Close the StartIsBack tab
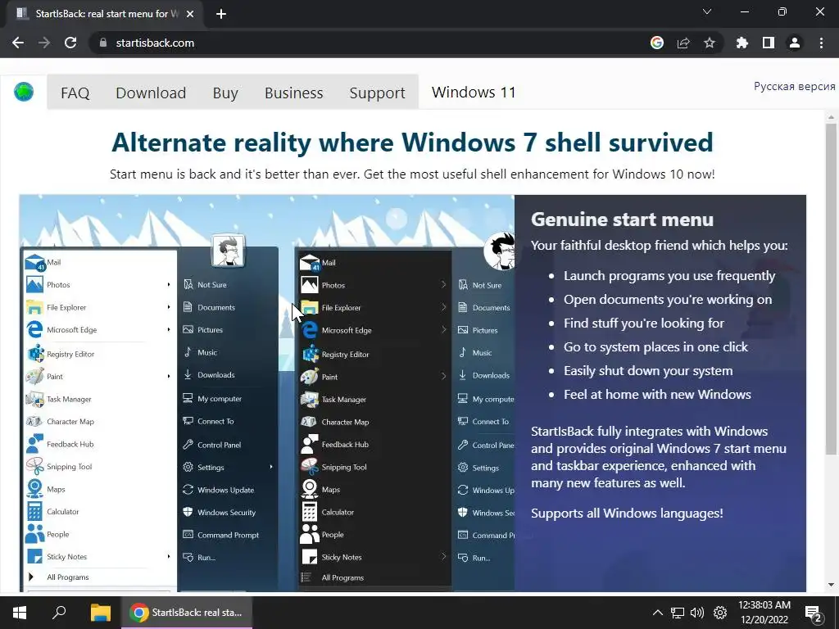Screen dimensions: 839x629 190,14
